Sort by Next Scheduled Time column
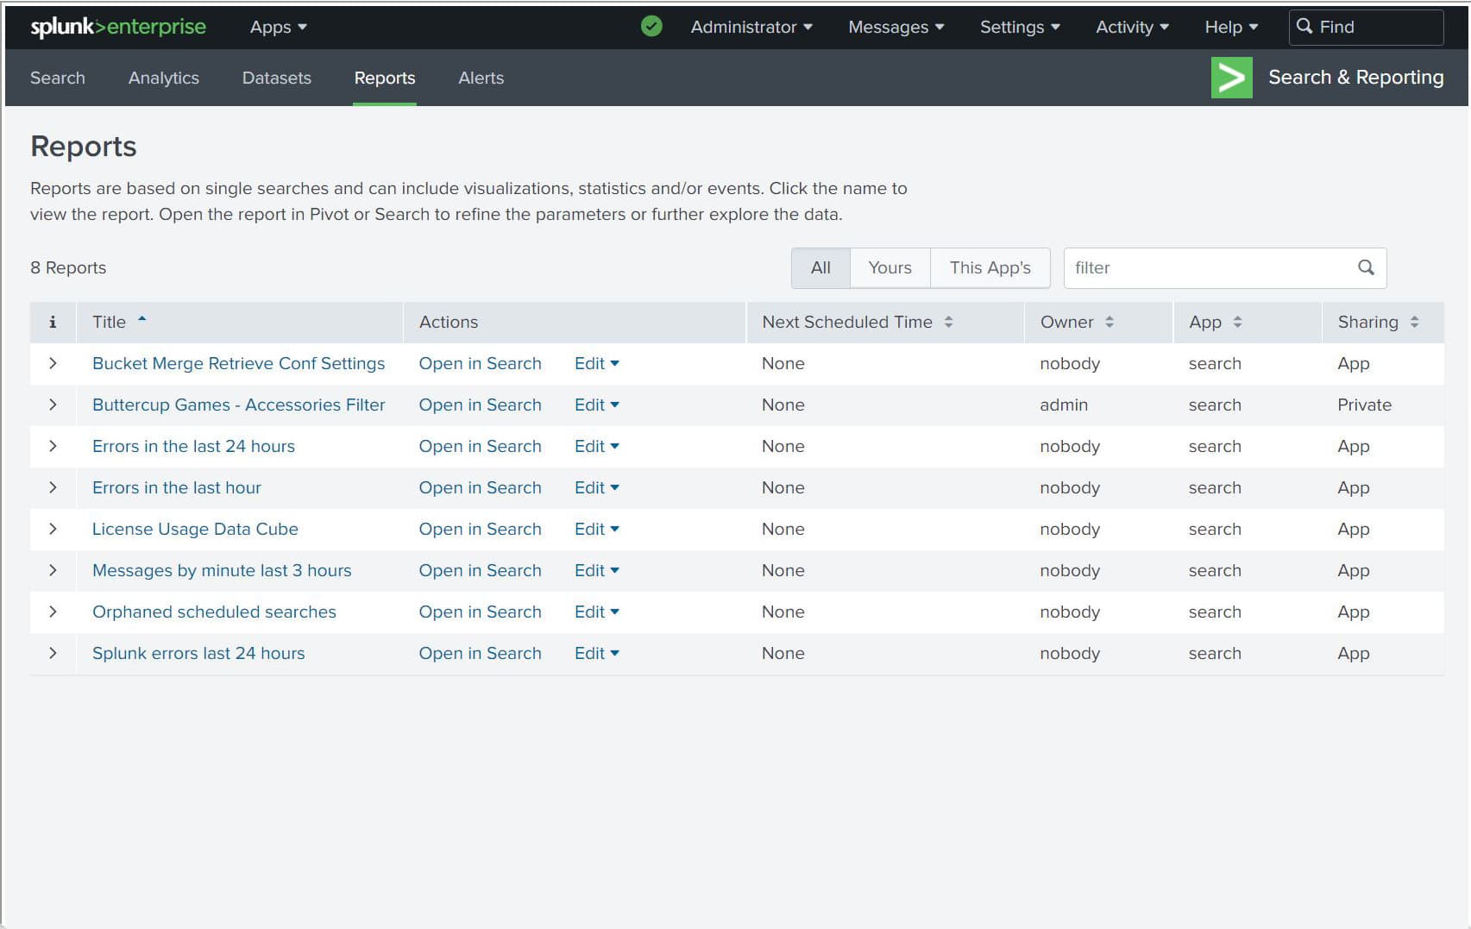1471x929 pixels. (x=948, y=322)
